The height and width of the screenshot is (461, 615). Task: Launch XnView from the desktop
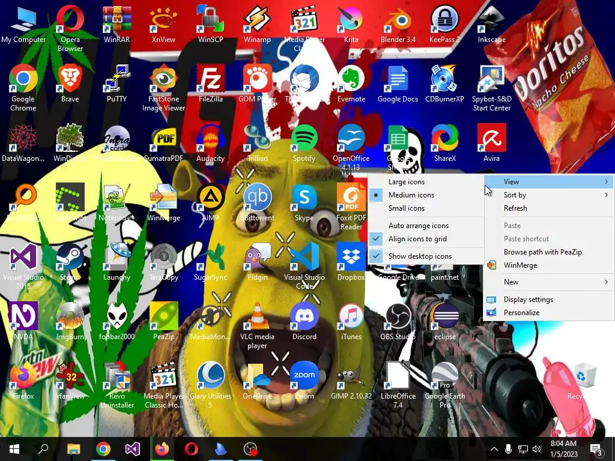(163, 24)
